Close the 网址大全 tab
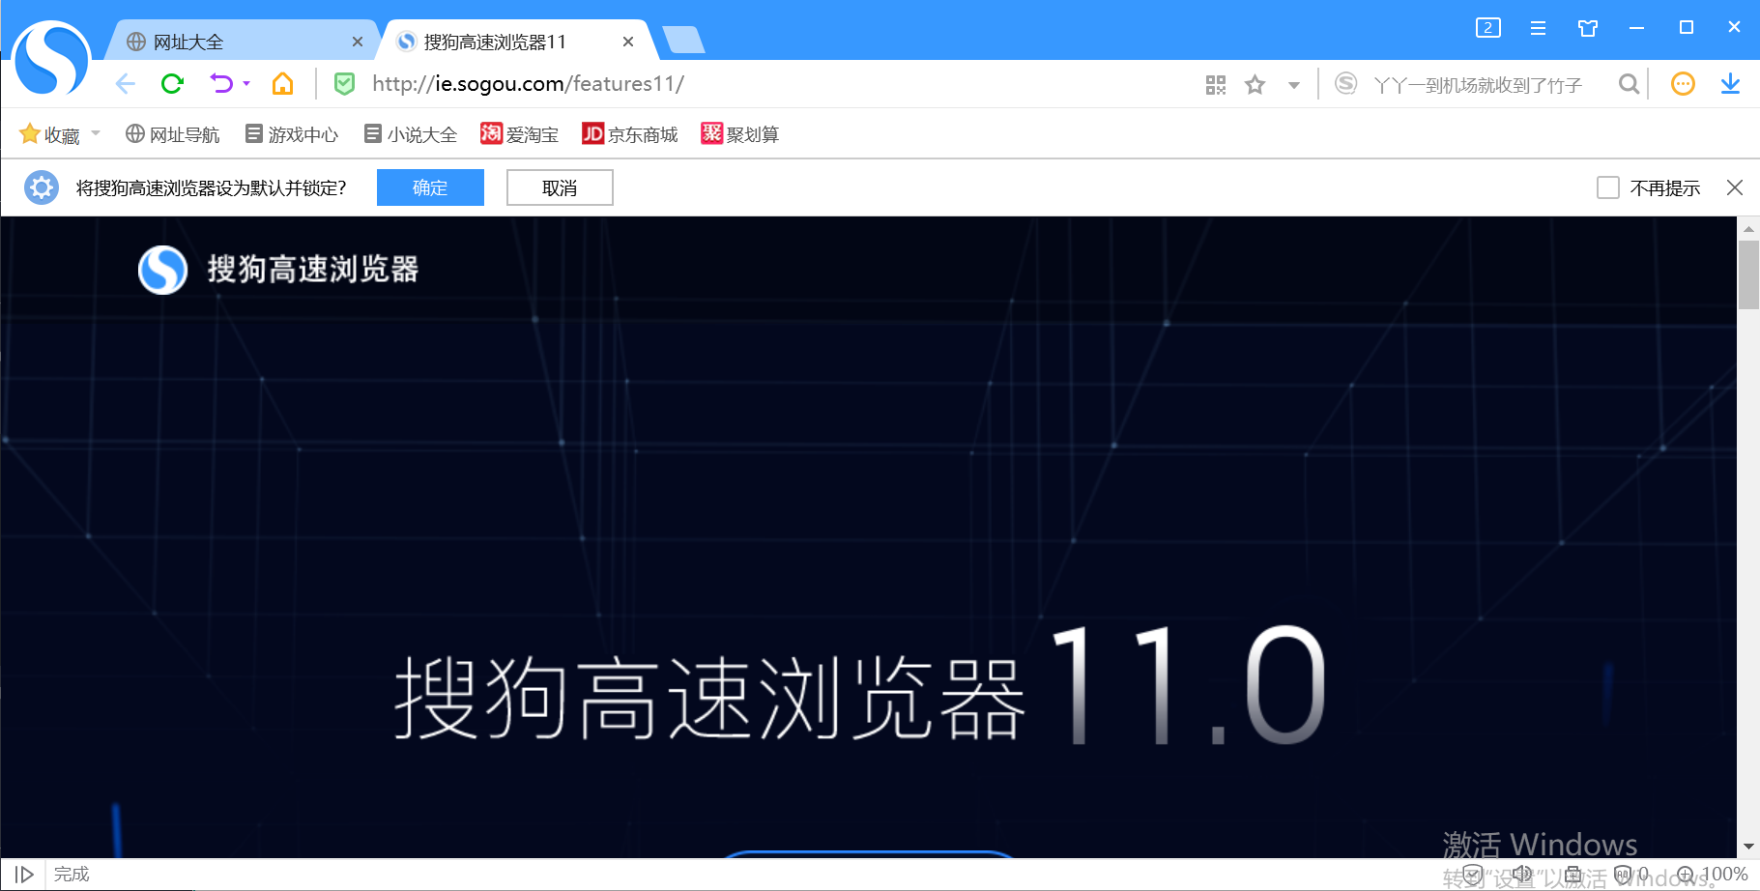This screenshot has height=891, width=1760. 358,42
